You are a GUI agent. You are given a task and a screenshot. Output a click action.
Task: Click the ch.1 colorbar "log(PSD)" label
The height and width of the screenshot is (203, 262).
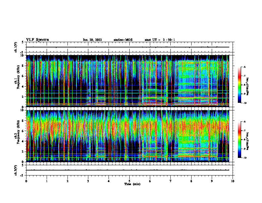click(x=248, y=86)
